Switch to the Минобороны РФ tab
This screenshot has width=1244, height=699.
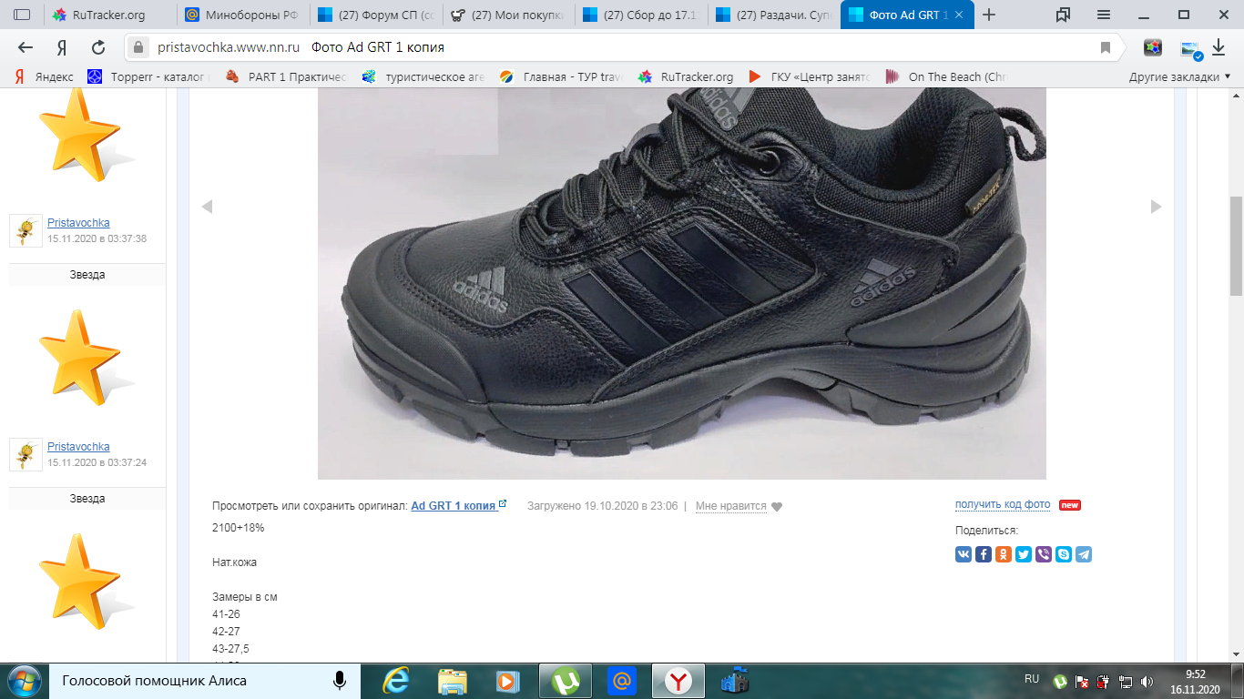point(242,15)
